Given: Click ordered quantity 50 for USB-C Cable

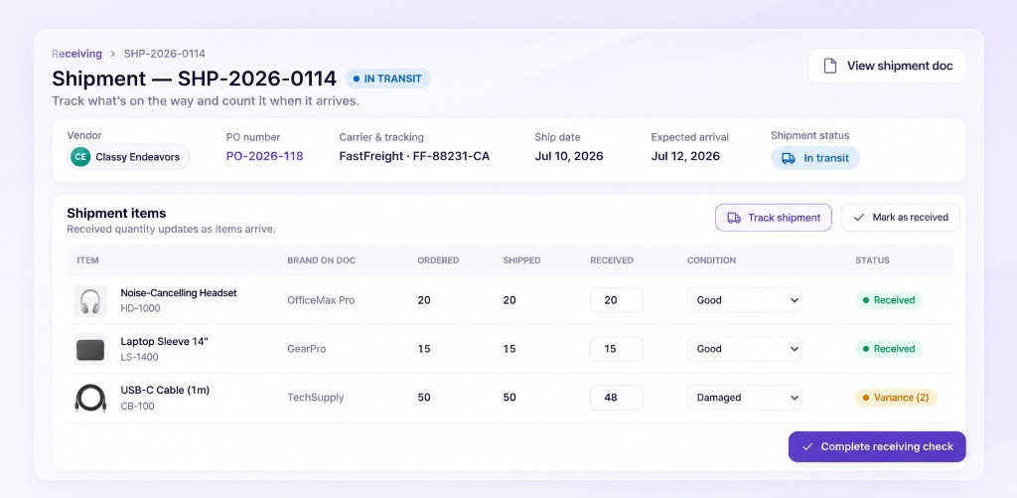Looking at the screenshot, I should click(424, 398).
